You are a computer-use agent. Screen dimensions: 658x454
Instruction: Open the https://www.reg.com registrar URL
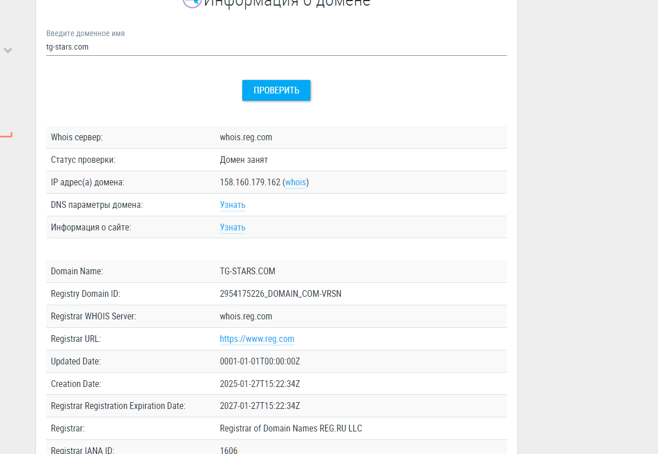257,339
